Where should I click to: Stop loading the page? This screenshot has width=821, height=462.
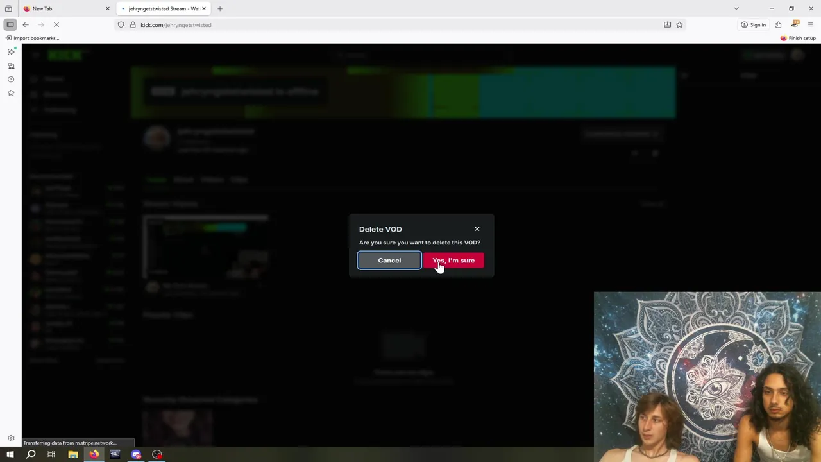pyautogui.click(x=56, y=24)
